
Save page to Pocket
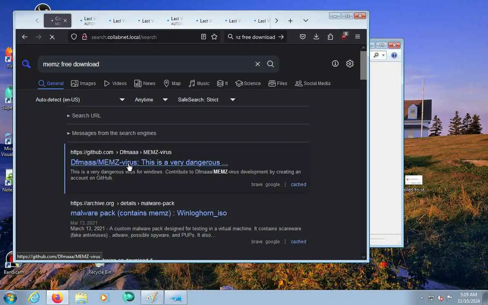[302, 37]
